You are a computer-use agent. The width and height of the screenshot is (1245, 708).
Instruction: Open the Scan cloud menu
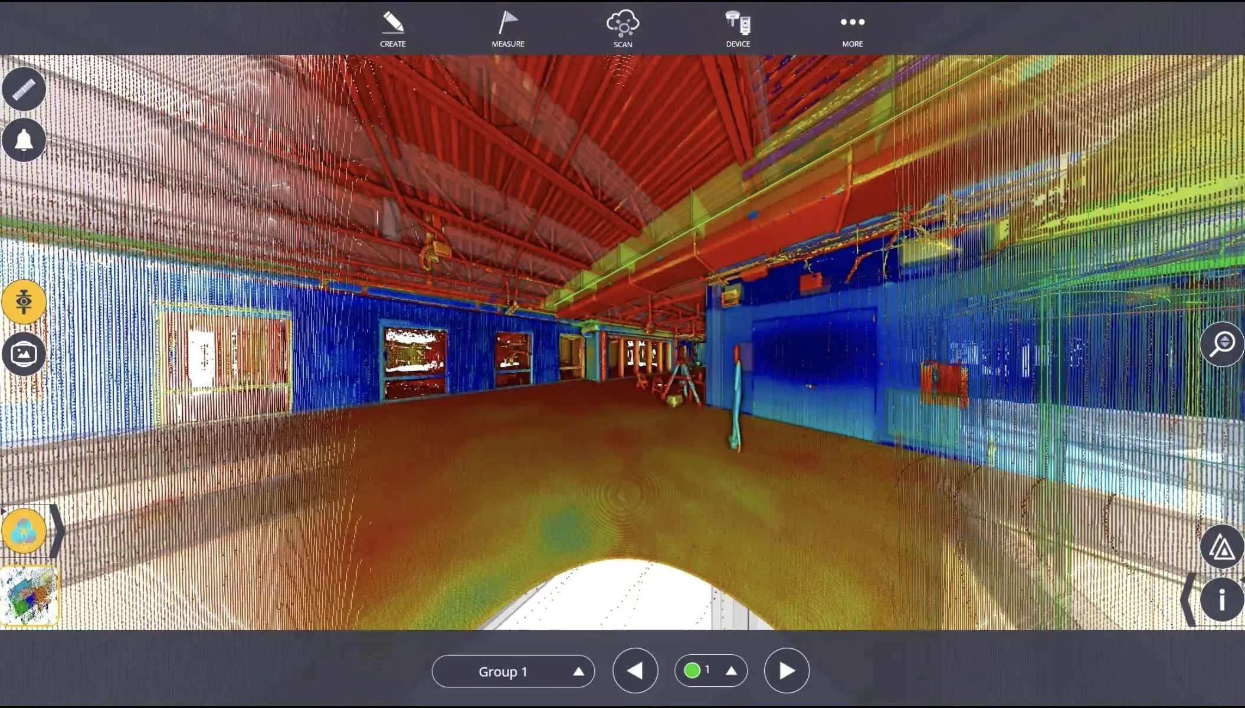(622, 29)
